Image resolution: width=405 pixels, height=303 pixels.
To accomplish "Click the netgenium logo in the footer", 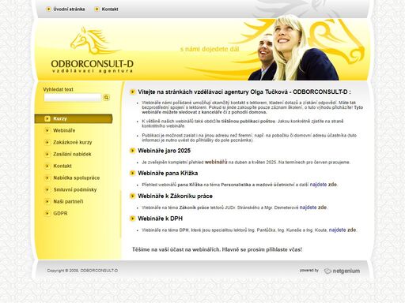I will pos(342,271).
